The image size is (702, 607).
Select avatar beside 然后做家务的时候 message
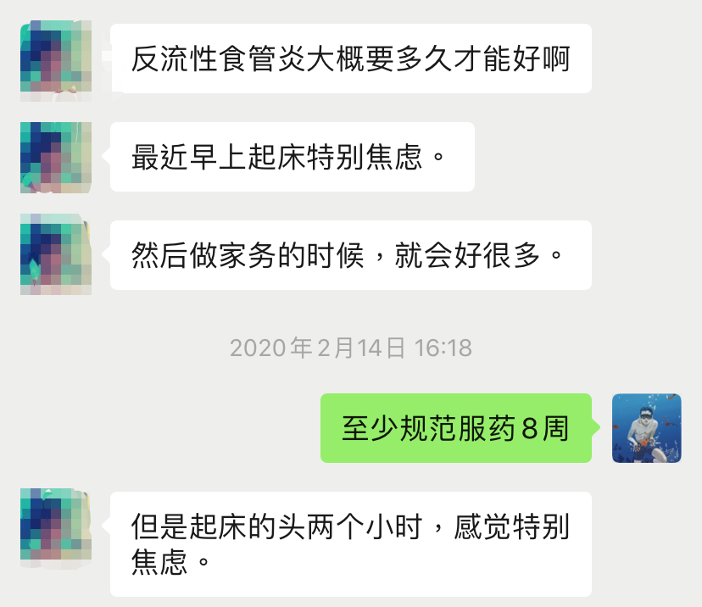[56, 253]
